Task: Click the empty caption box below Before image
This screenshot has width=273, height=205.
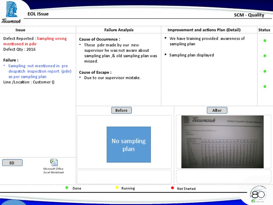Action: (x=124, y=177)
